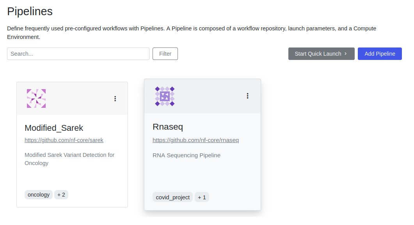Expand the '+ 2' extra tags badge
This screenshot has width=414, height=225.
pyautogui.click(x=61, y=195)
